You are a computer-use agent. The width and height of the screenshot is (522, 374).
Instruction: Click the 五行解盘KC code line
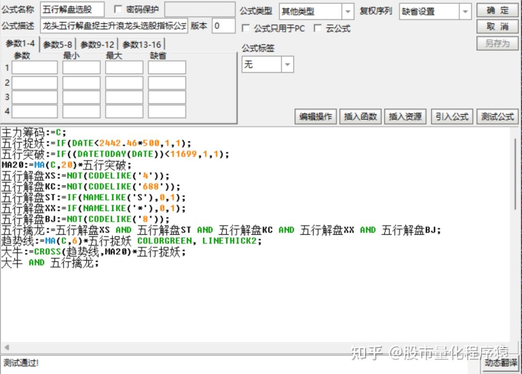coord(91,187)
